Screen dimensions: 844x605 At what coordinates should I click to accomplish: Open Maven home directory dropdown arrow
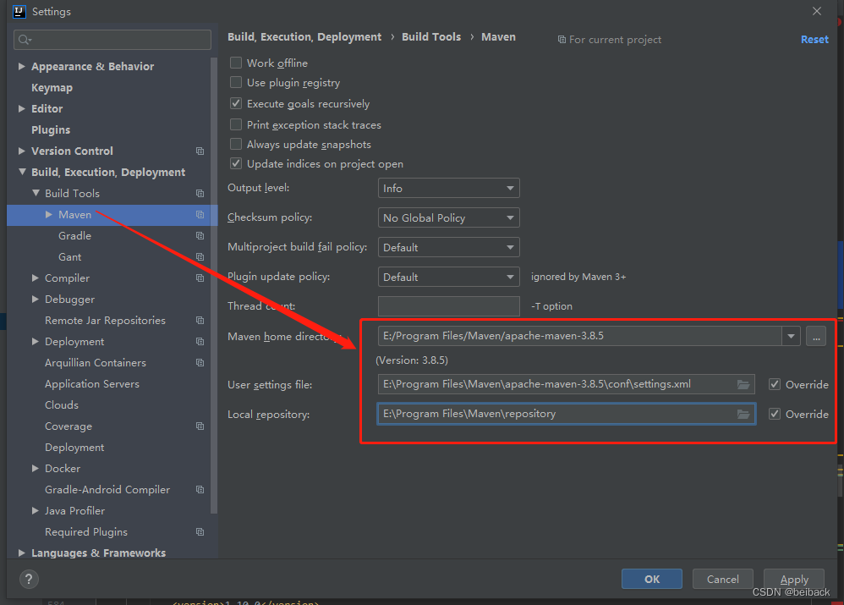coord(791,336)
